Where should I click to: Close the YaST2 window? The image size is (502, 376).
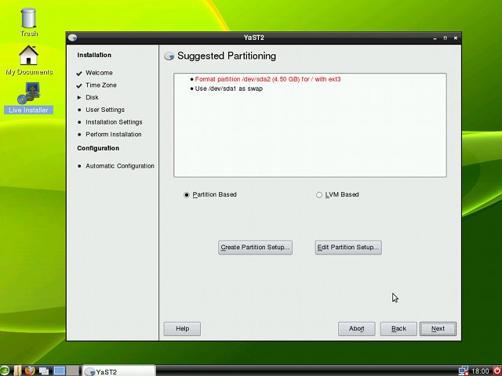click(x=456, y=38)
